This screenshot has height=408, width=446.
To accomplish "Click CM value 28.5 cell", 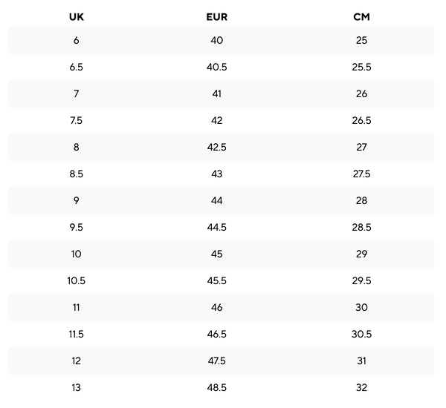I will pyautogui.click(x=361, y=227).
